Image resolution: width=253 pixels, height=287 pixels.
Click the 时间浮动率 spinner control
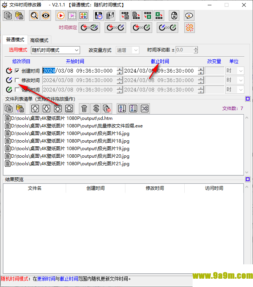click(196, 50)
